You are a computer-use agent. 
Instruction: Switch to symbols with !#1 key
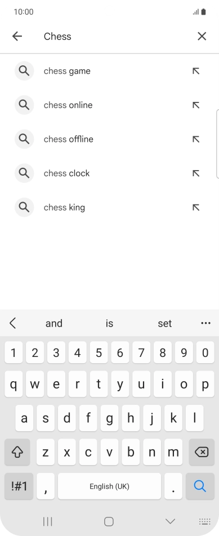19,486
